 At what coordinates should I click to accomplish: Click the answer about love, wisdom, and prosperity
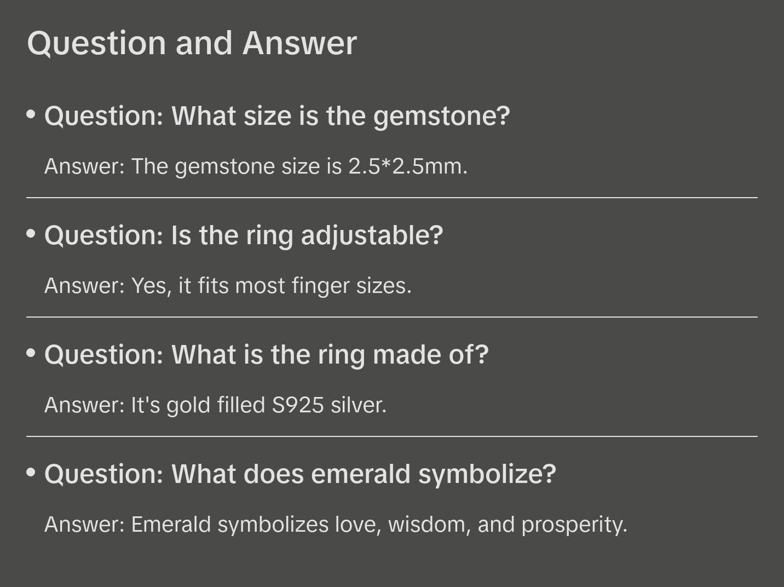(x=336, y=525)
